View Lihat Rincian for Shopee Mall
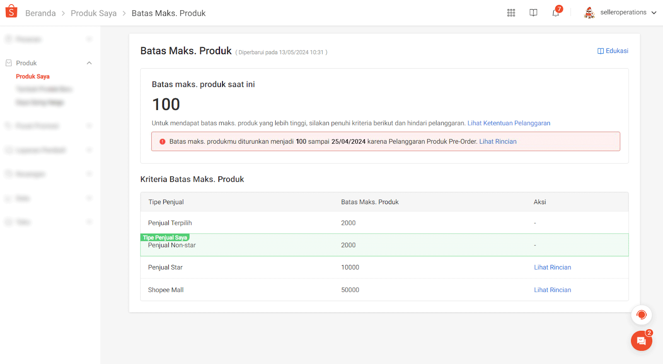The height and width of the screenshot is (364, 663). click(552, 290)
